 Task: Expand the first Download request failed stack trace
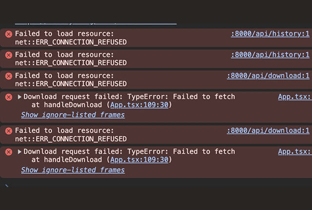19,97
